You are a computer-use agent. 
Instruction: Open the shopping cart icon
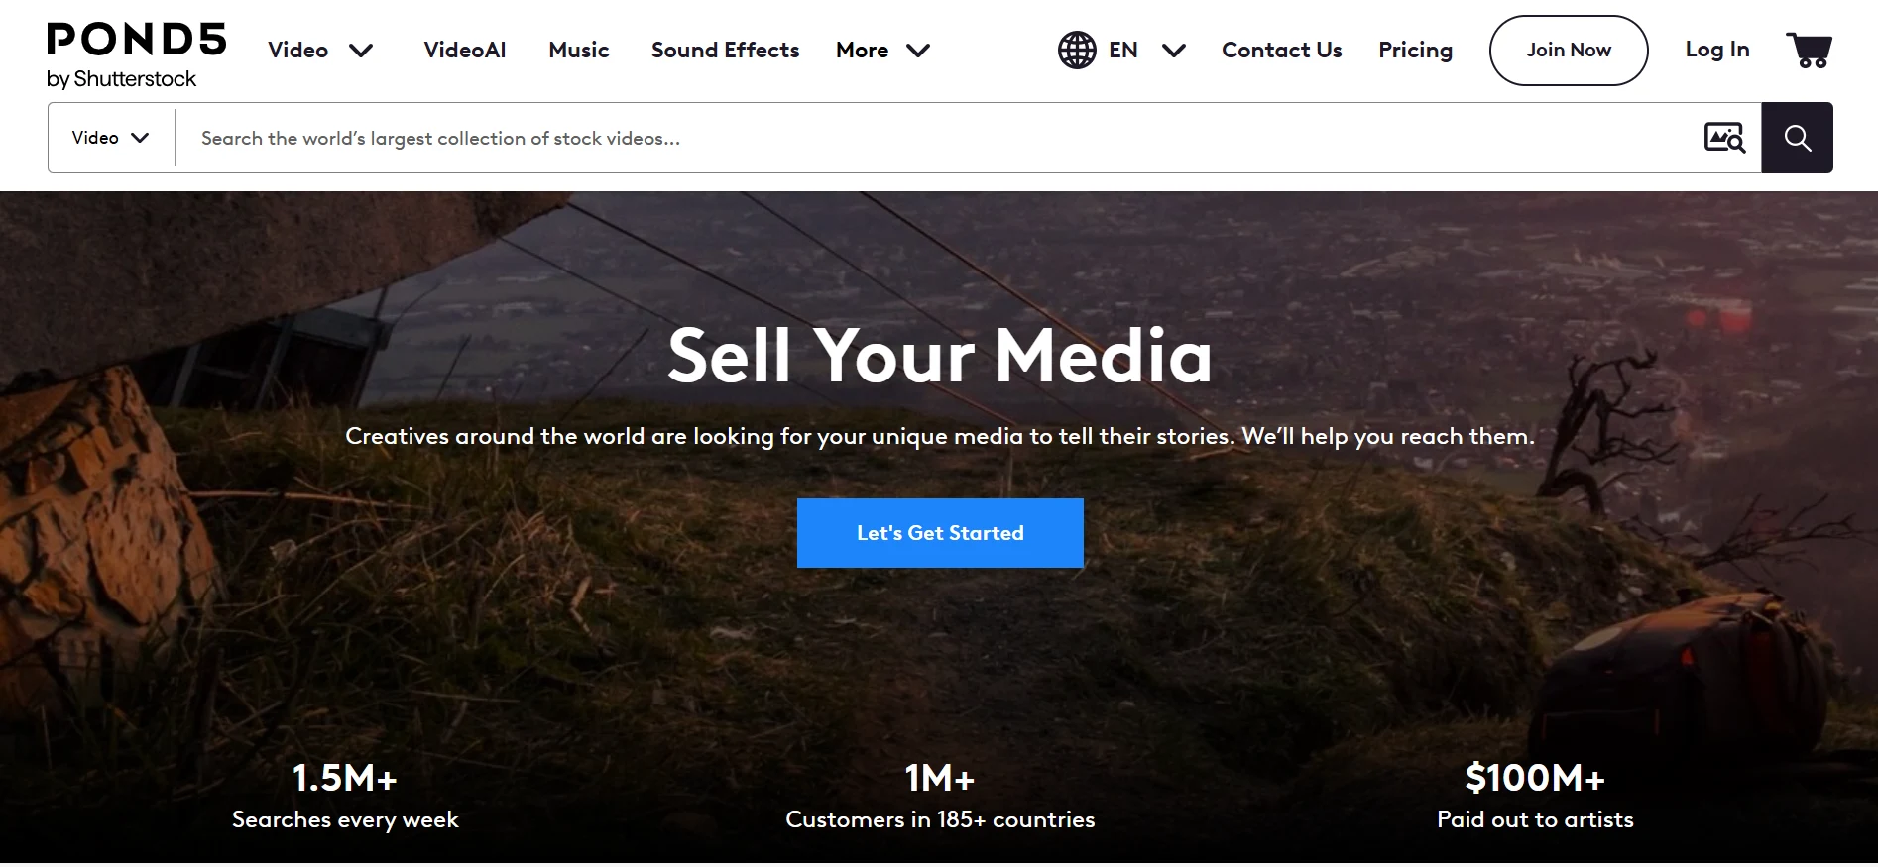pos(1810,50)
